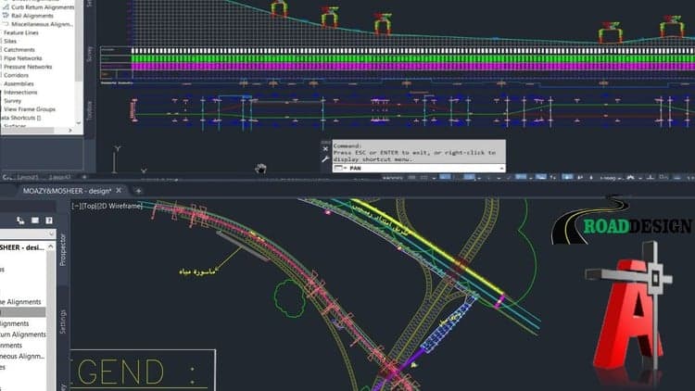Select Curb Return Alignments in upper tree
Image resolution: width=695 pixels, height=391 pixels.
click(43, 7)
